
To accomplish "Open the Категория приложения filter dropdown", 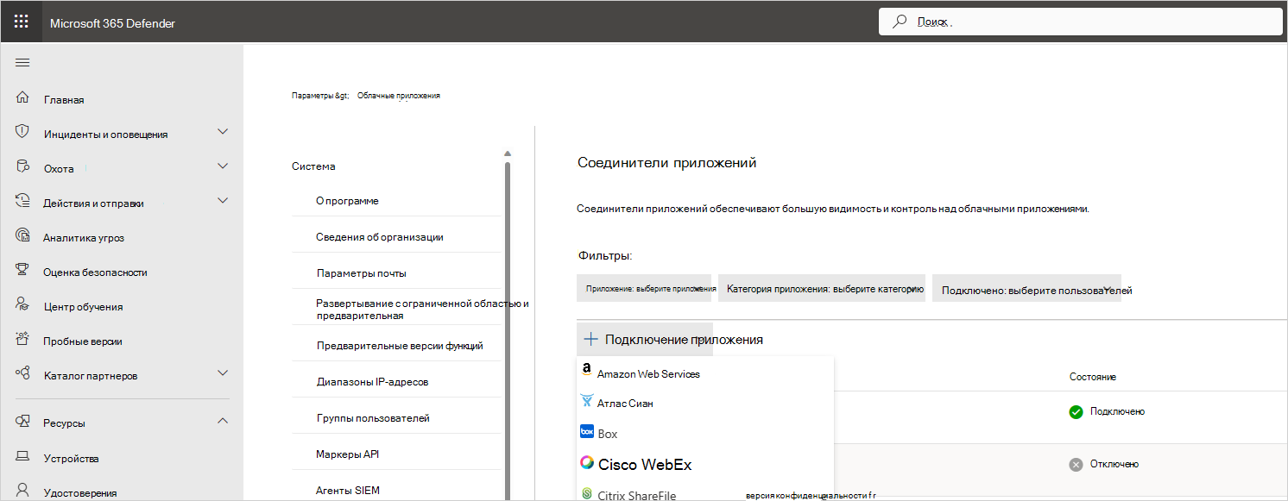I will 822,289.
